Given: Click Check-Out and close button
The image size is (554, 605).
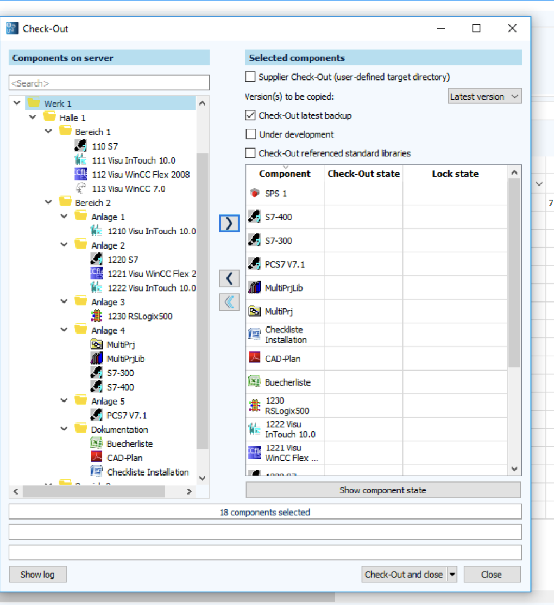Looking at the screenshot, I should point(404,575).
